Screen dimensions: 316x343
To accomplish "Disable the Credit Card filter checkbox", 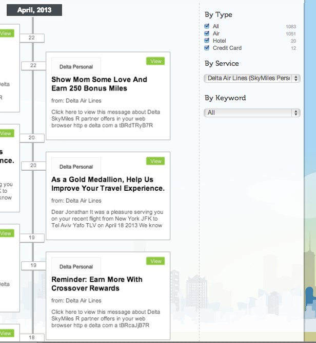I will 207,48.
